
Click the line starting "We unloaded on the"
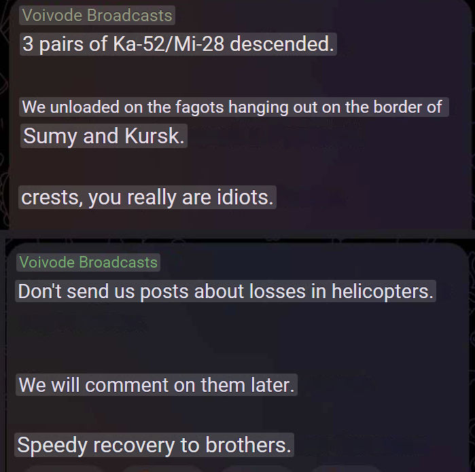(x=234, y=107)
